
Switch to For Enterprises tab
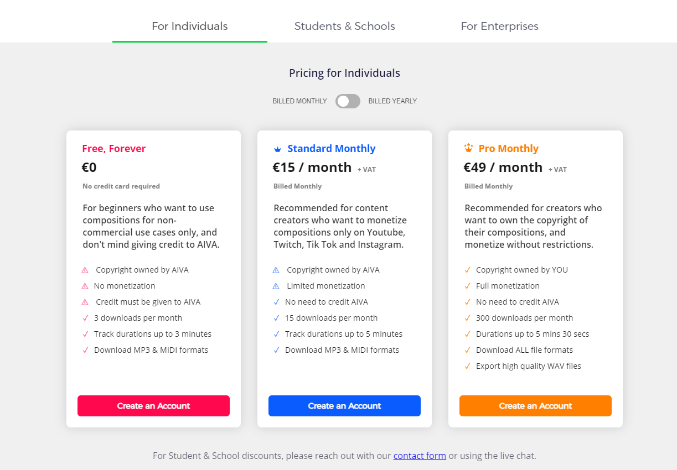(x=499, y=26)
